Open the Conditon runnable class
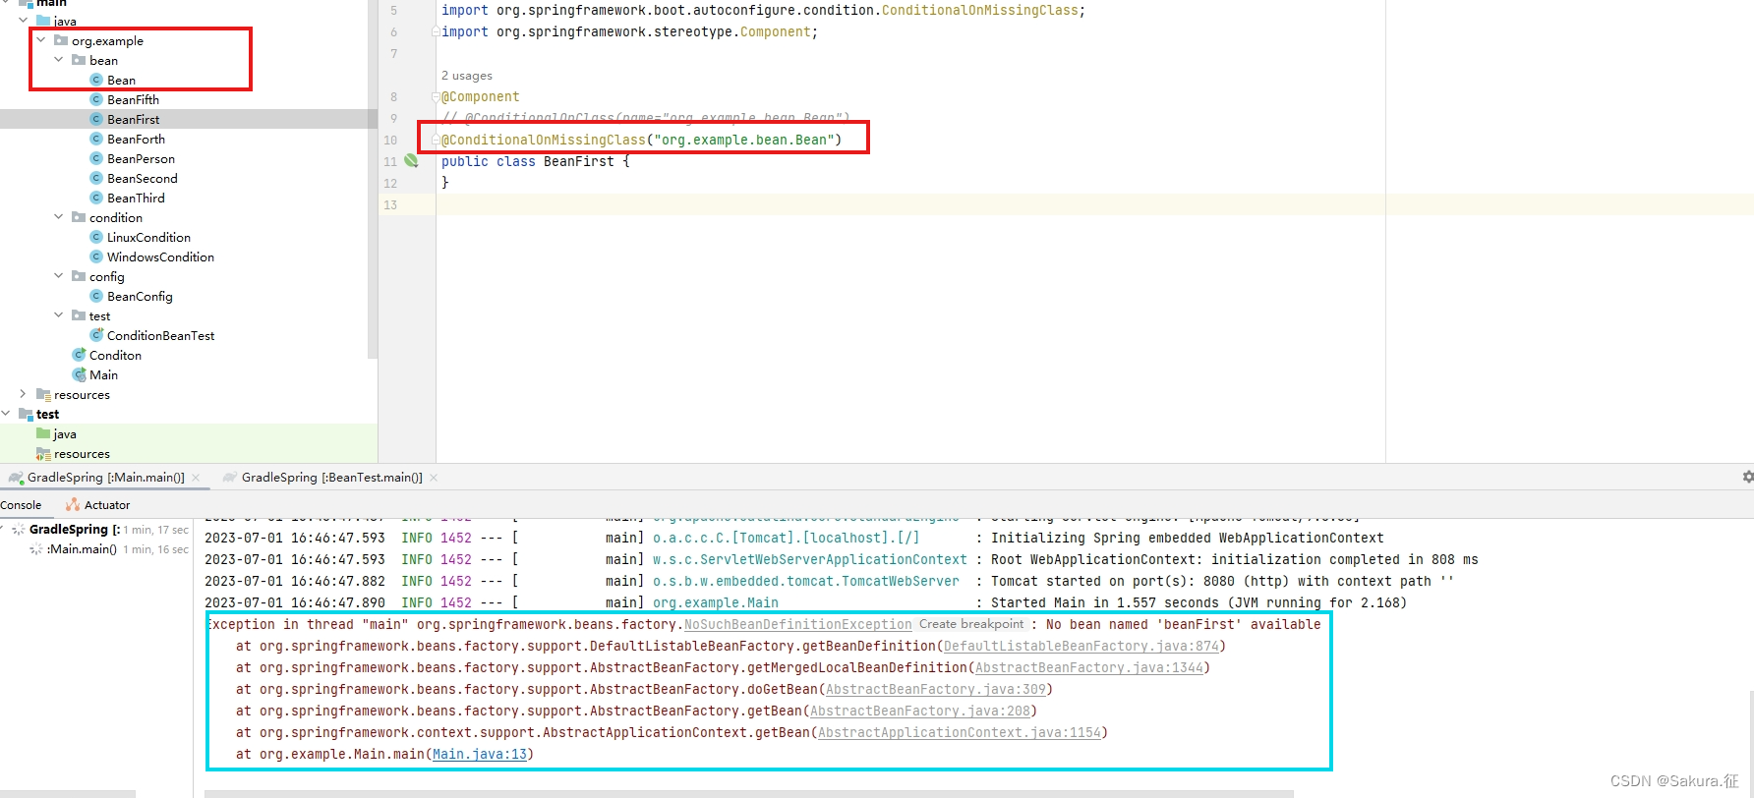The image size is (1754, 798). 115,355
